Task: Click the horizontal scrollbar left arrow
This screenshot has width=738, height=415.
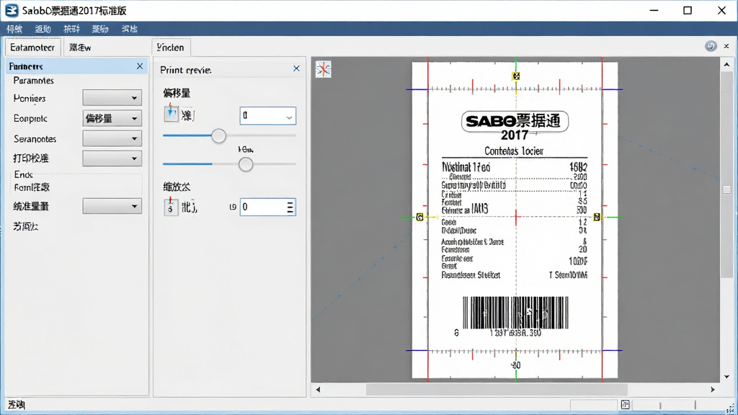Action: [318, 390]
